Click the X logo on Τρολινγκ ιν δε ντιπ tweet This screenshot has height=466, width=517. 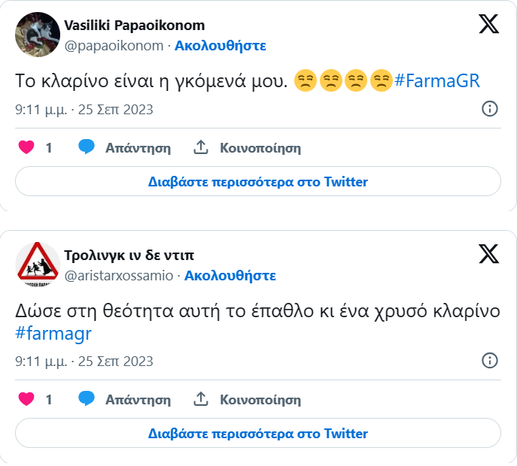point(488,255)
